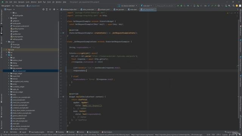The width and height of the screenshot is (242, 136).
Task: Open App Quality Insights tool window
Action: click(x=37, y=132)
